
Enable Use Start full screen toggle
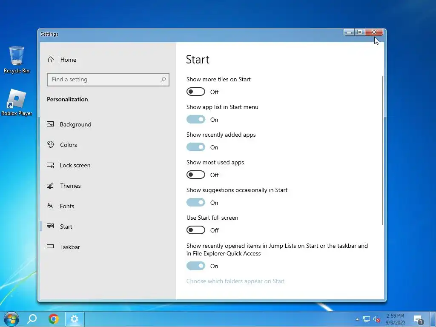click(x=196, y=230)
